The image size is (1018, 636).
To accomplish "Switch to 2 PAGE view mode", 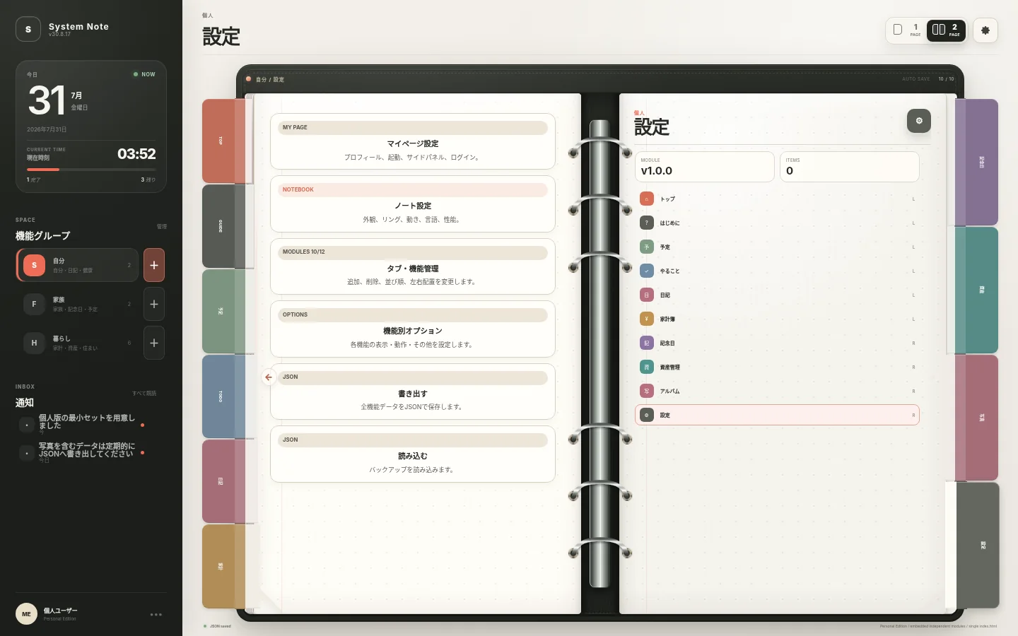I will coord(946,30).
